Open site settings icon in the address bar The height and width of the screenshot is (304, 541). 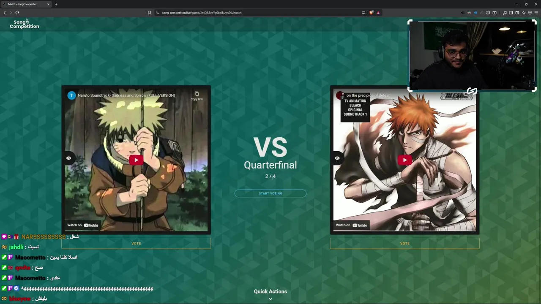(158, 13)
